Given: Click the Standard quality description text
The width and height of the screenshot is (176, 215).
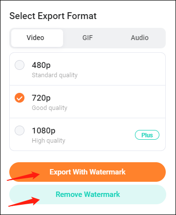Looking at the screenshot, I should (x=55, y=75).
